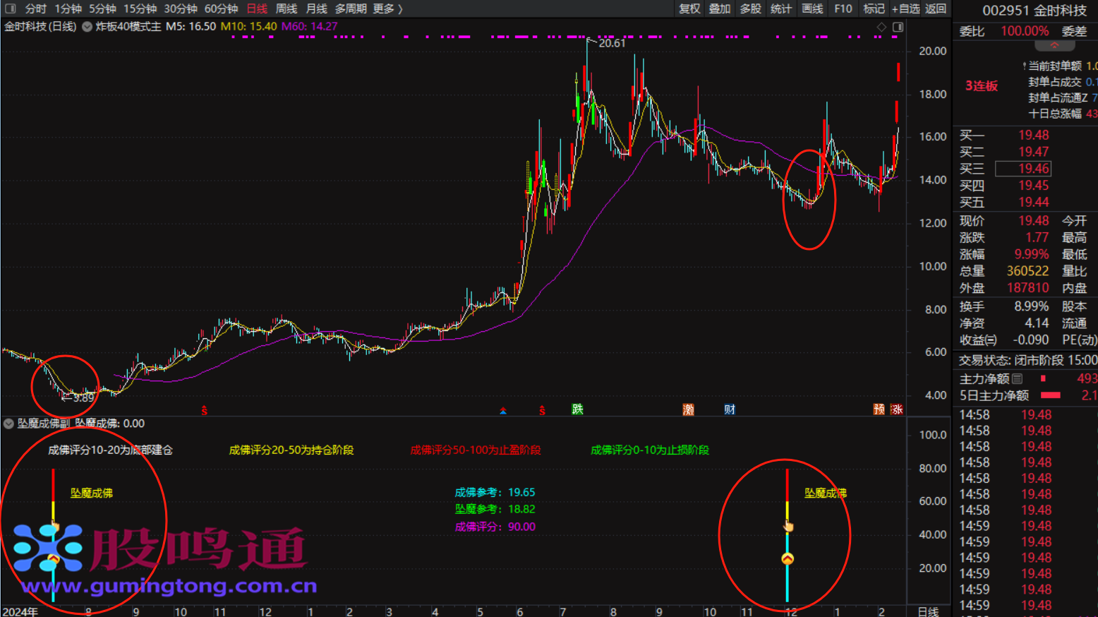This screenshot has height=617, width=1098.
Task: Open the 炸板40模式主 indicator dropdown
Action: click(x=88, y=27)
